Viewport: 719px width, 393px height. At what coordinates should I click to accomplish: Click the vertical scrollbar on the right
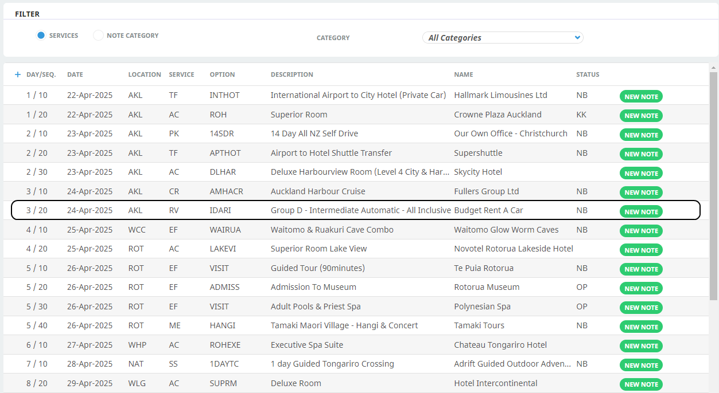click(713, 186)
